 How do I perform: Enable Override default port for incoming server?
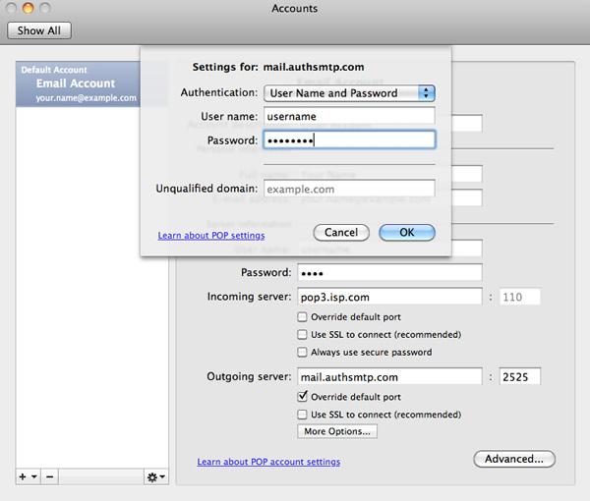302,317
